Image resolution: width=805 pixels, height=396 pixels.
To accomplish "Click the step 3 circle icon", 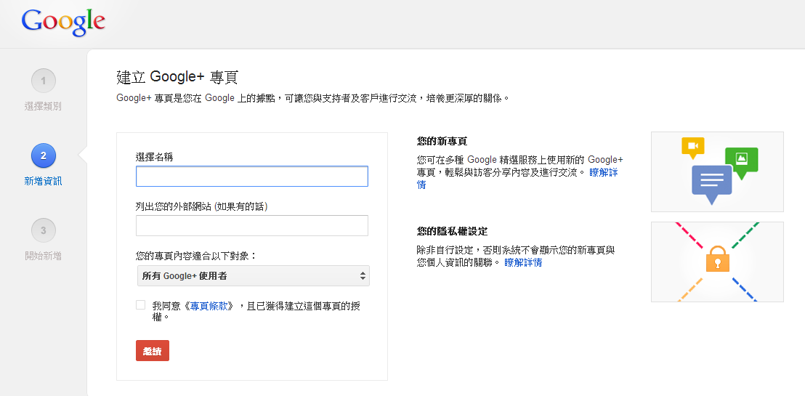I will point(44,230).
